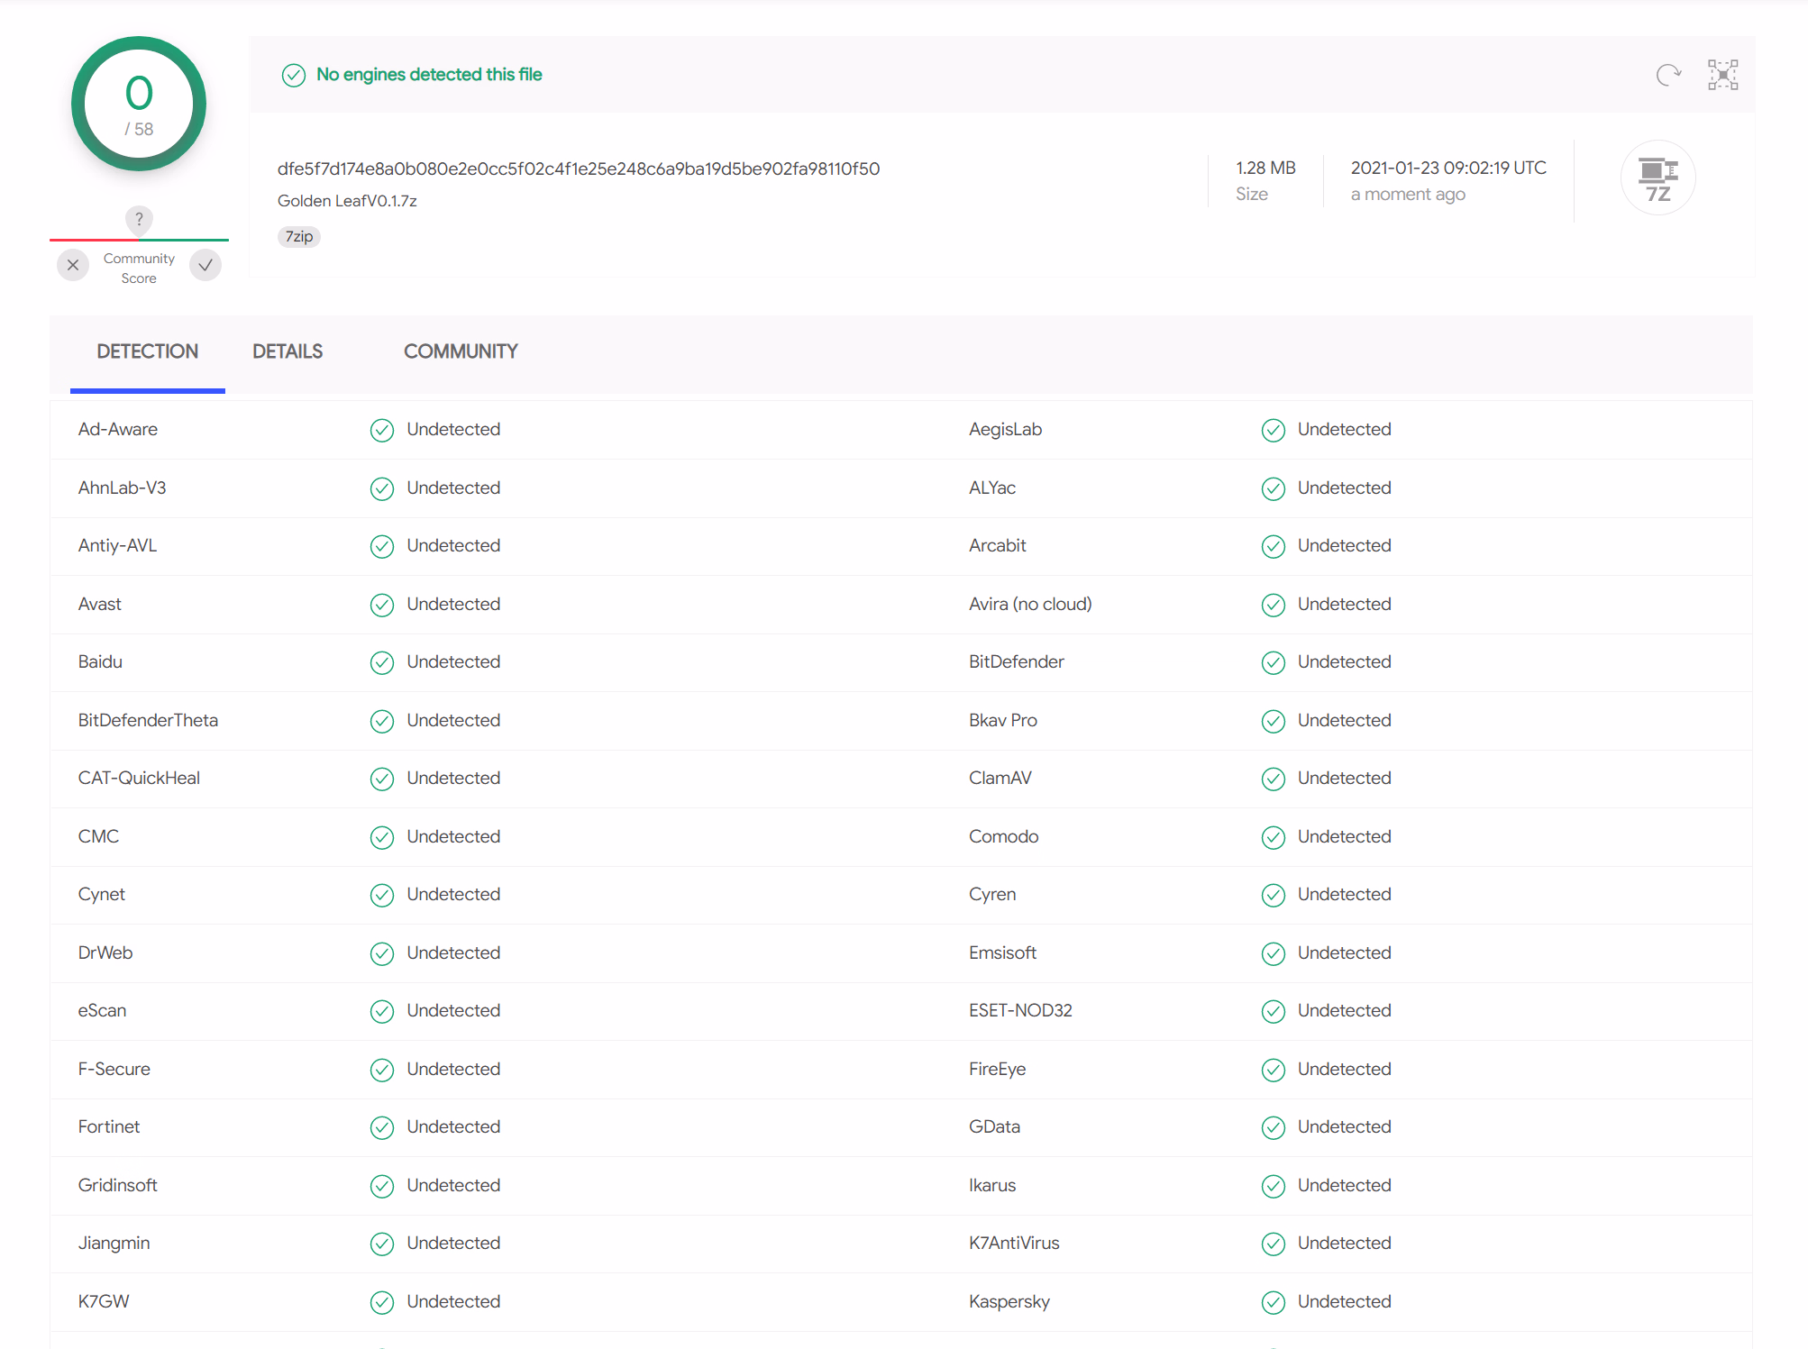The height and width of the screenshot is (1349, 1808).
Task: Click the Ikarus undetected check icon
Action: point(1274,1186)
